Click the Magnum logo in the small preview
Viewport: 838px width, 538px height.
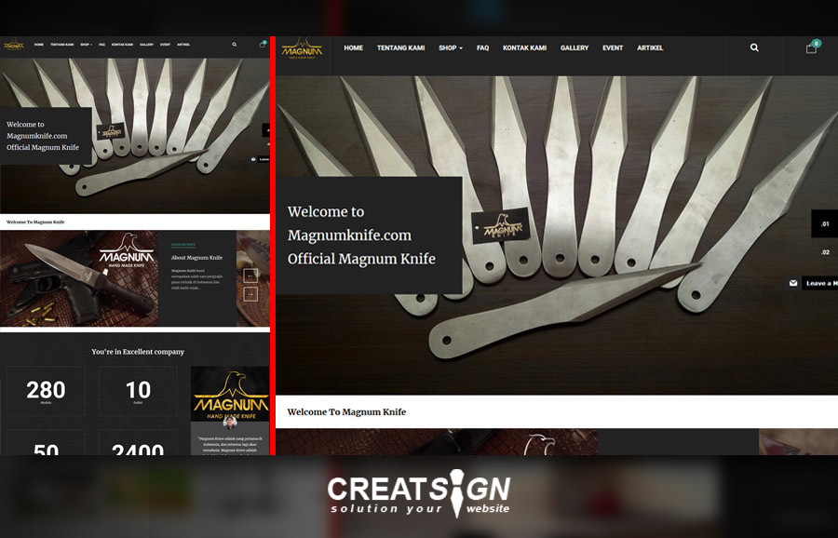13,45
